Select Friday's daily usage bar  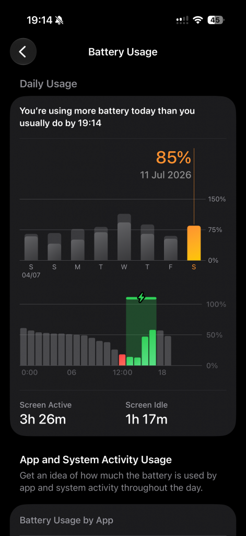pos(171,248)
